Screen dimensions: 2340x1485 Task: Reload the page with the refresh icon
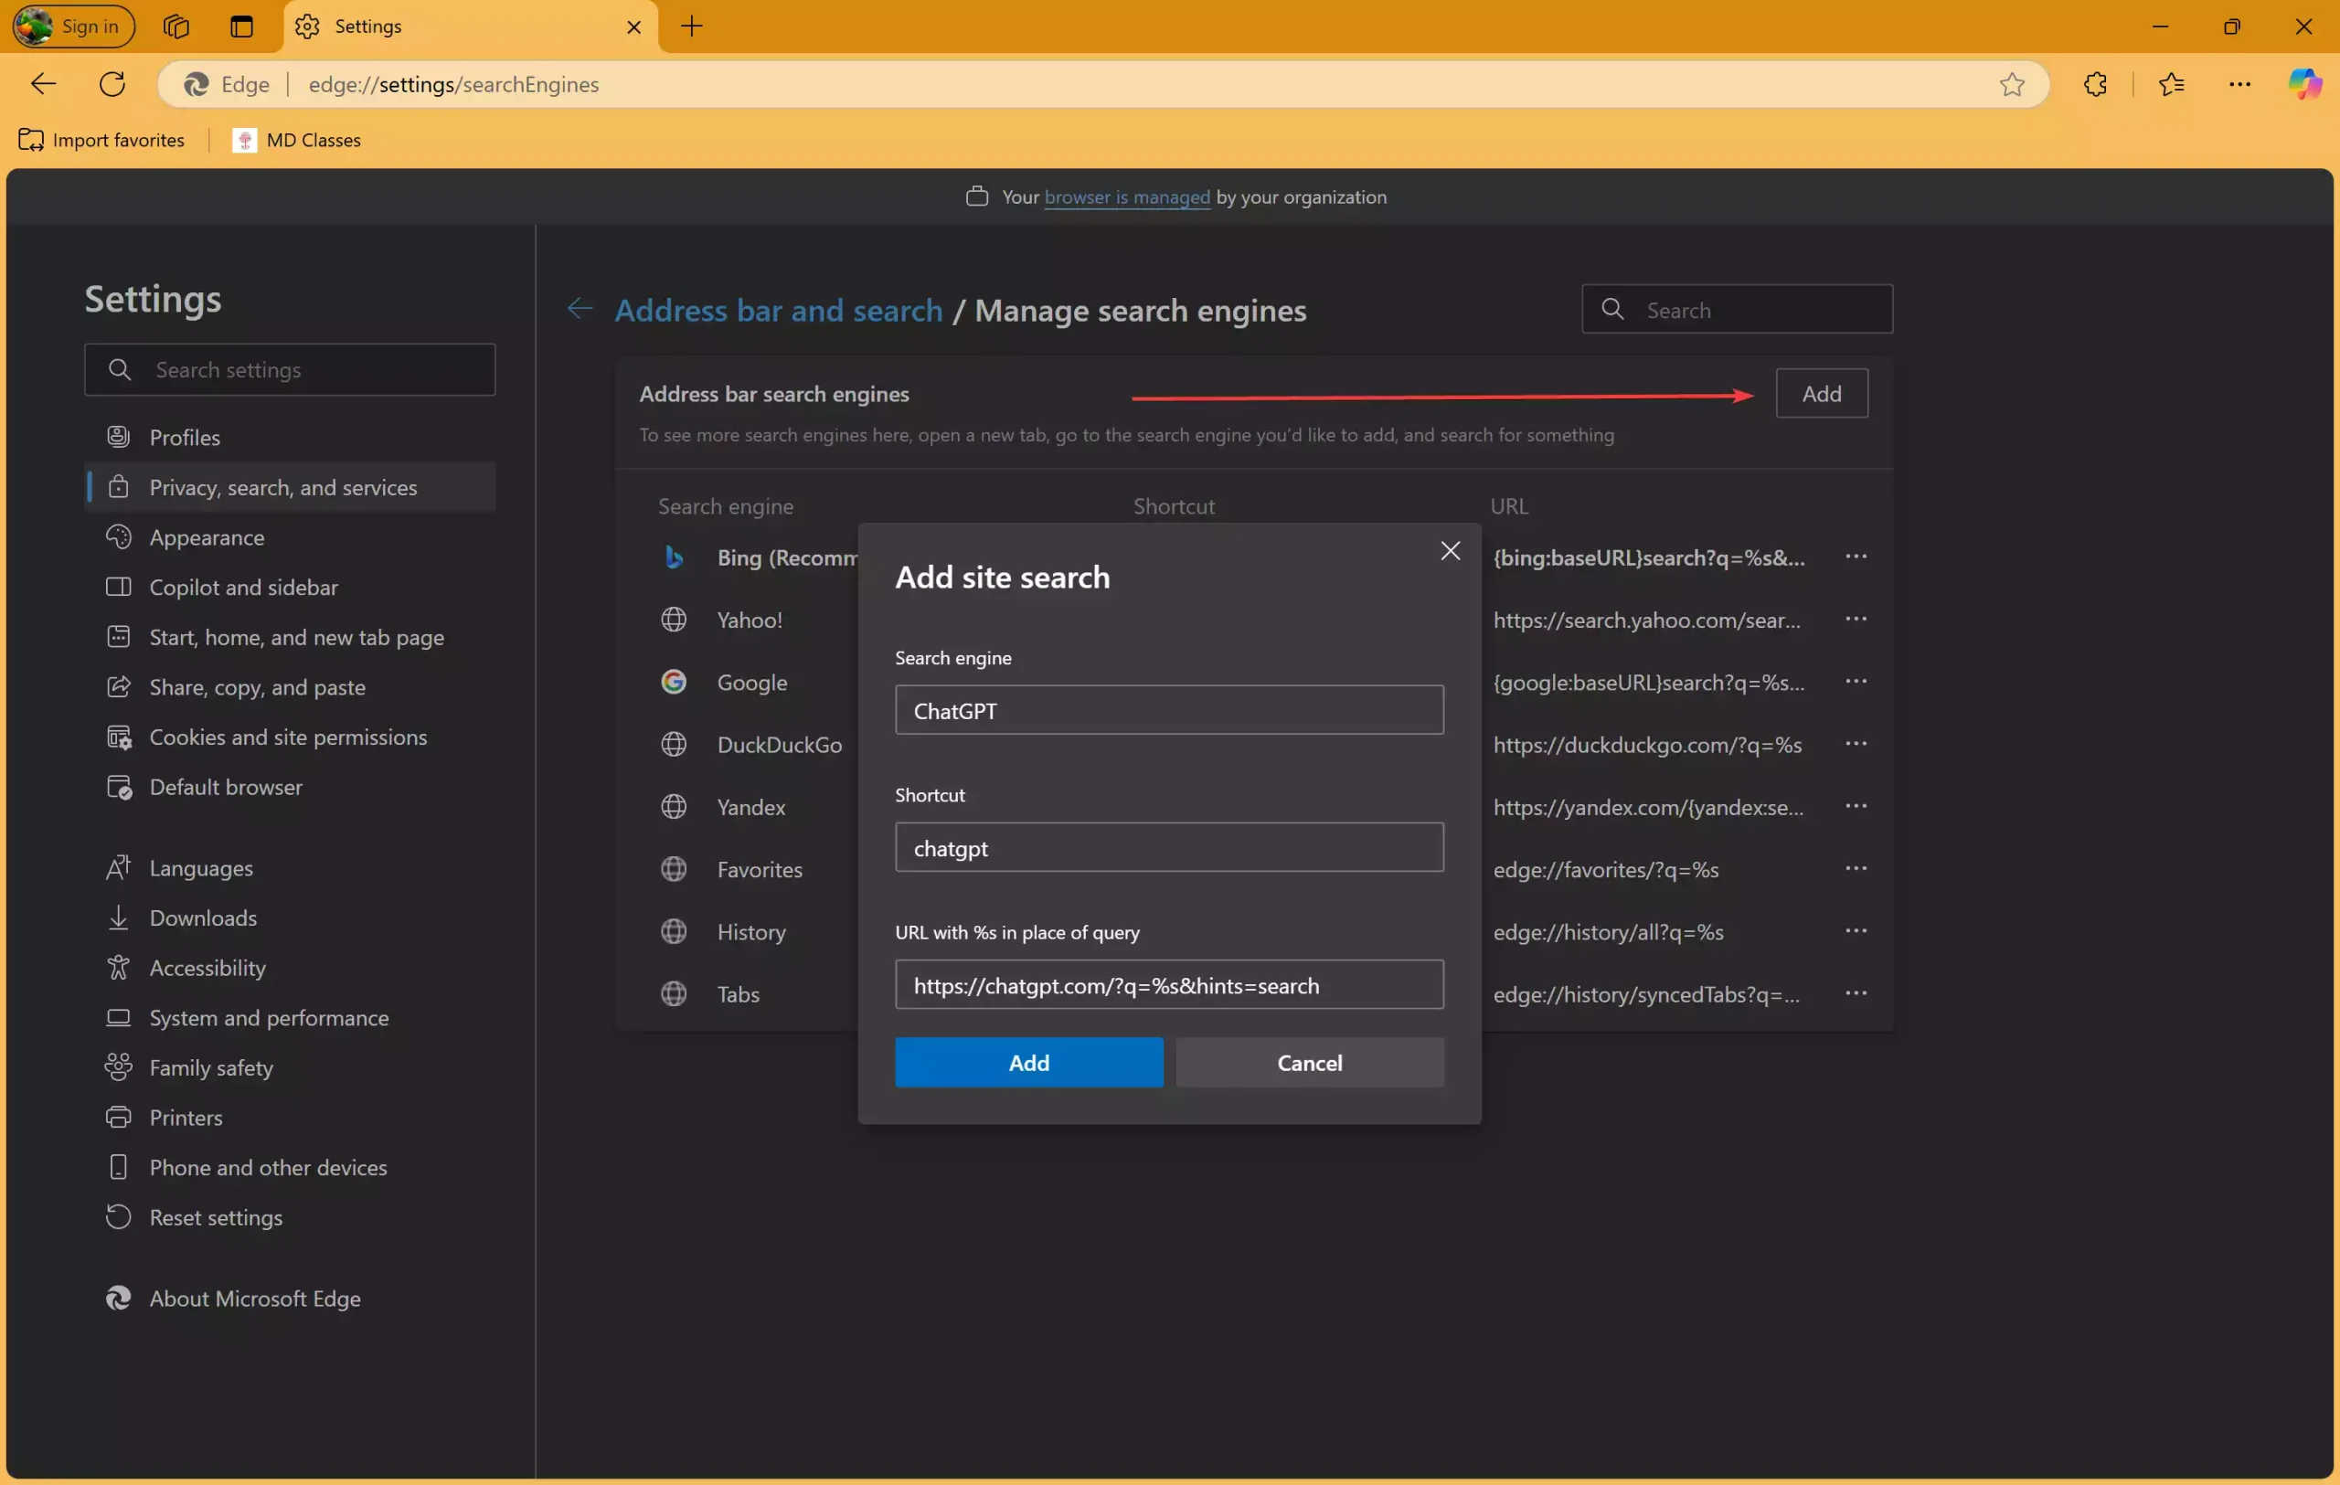pyautogui.click(x=112, y=84)
